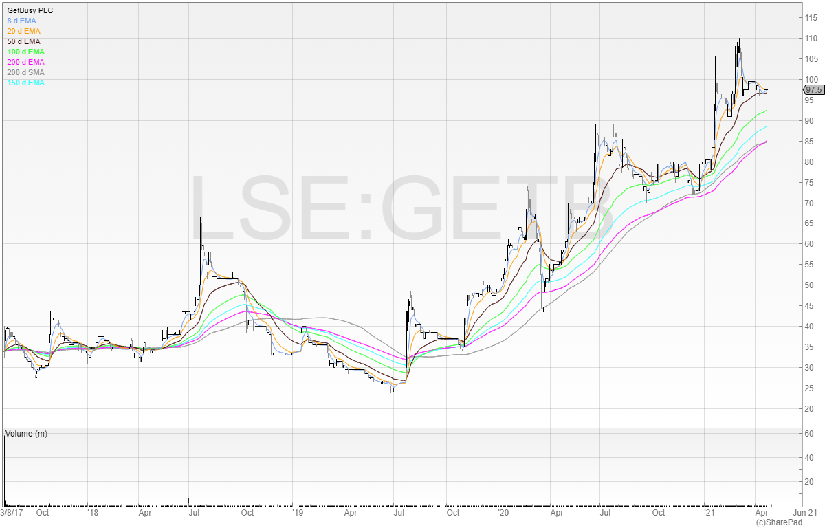Screen dimensions: 825x528
Task: Click the '19 year axis label
Action: point(297,513)
